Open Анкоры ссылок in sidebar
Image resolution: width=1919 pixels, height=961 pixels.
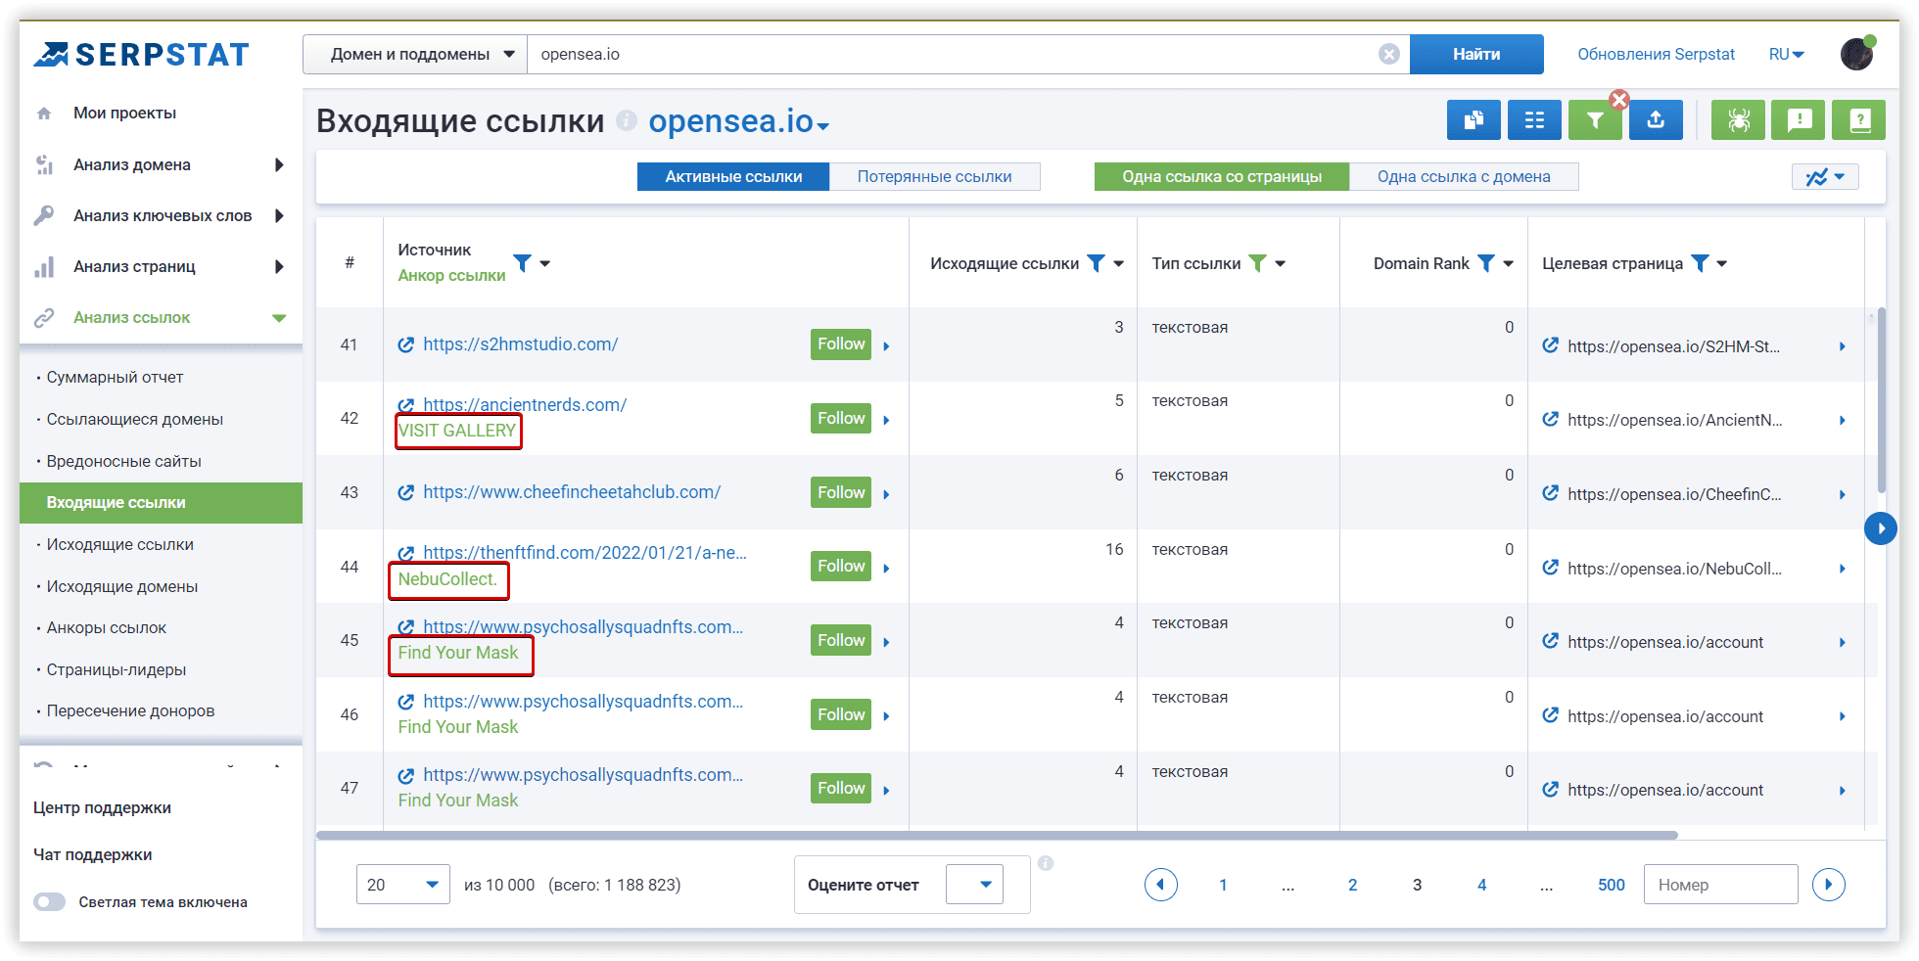click(x=106, y=627)
